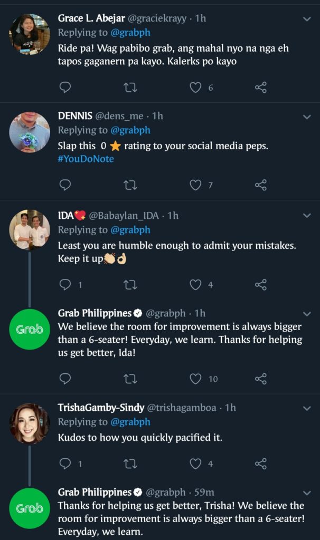
Task: Like Grab Philippines reply with 10 likes
Action: click(195, 379)
